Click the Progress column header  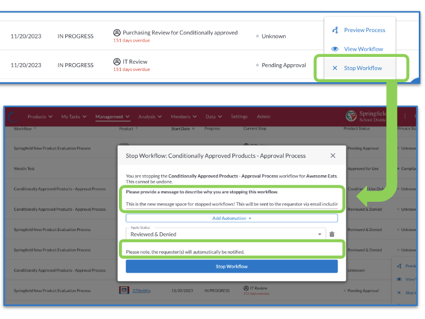(212, 129)
